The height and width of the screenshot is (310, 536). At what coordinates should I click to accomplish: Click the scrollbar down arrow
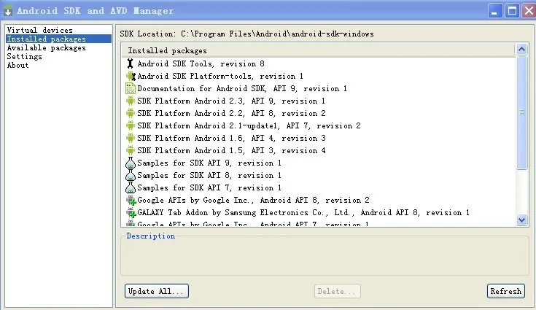[521, 220]
